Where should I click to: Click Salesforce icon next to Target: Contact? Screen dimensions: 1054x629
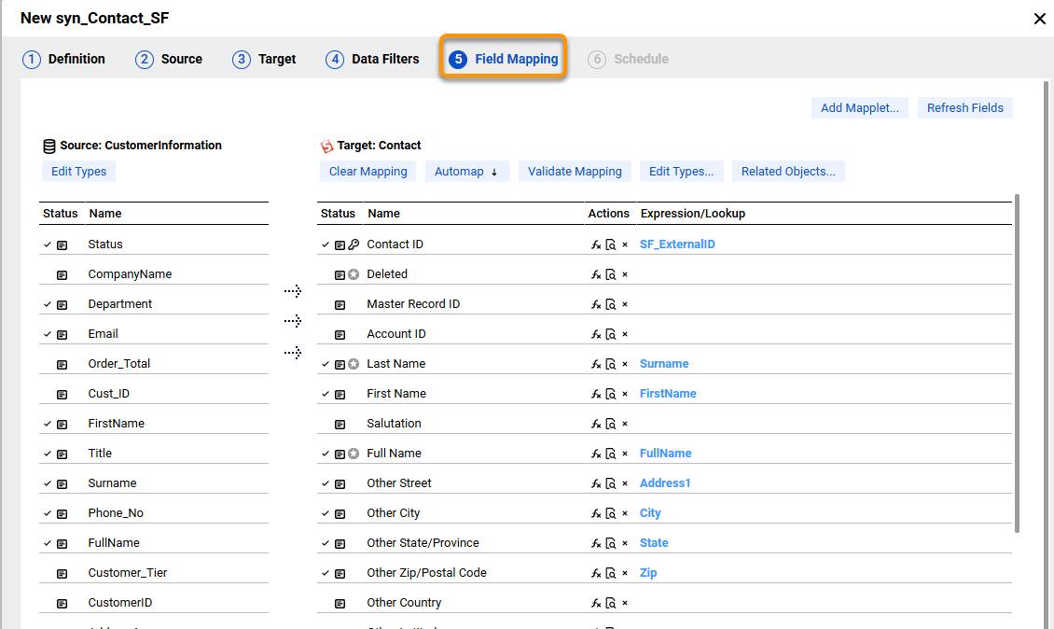coord(326,146)
